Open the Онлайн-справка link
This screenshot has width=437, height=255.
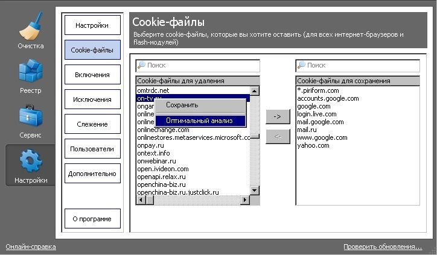(x=31, y=247)
